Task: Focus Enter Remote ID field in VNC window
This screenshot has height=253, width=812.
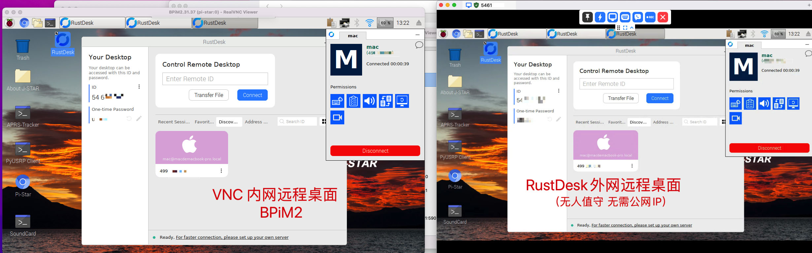Action: click(x=215, y=79)
